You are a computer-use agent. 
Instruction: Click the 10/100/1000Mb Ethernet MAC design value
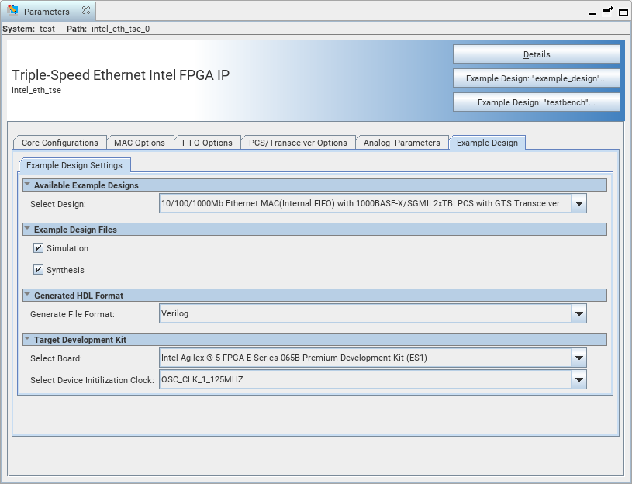coord(365,203)
